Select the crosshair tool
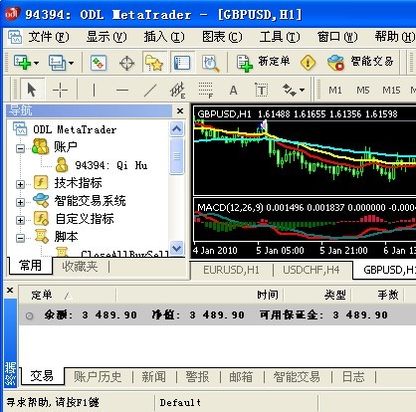The height and width of the screenshot is (412, 416). pyautogui.click(x=60, y=90)
